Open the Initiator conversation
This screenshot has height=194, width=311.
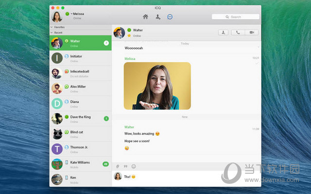click(81, 58)
